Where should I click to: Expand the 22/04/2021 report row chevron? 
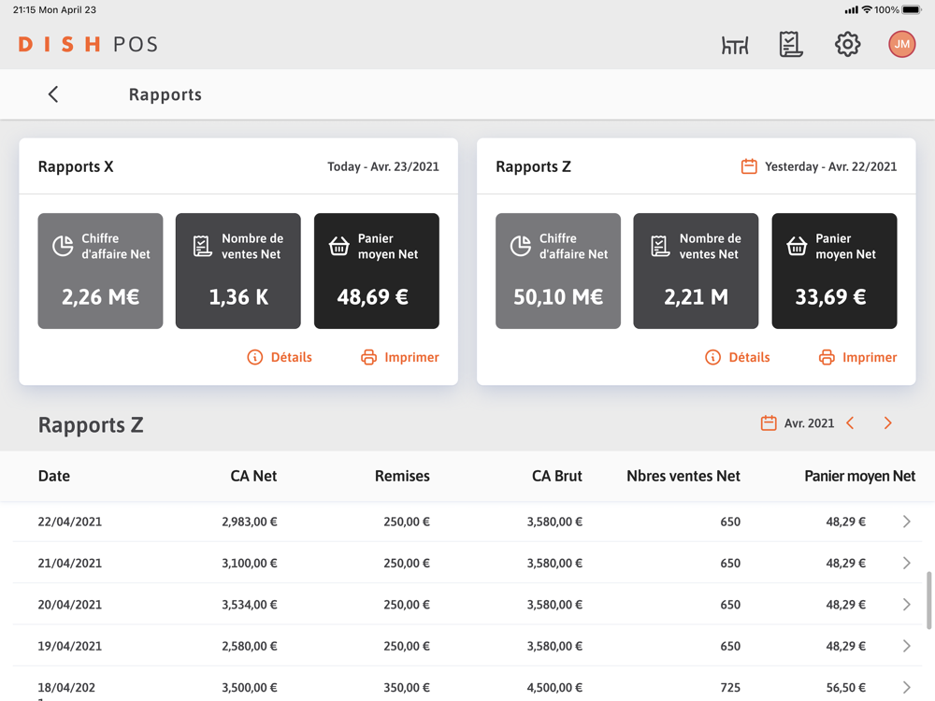coord(906,522)
